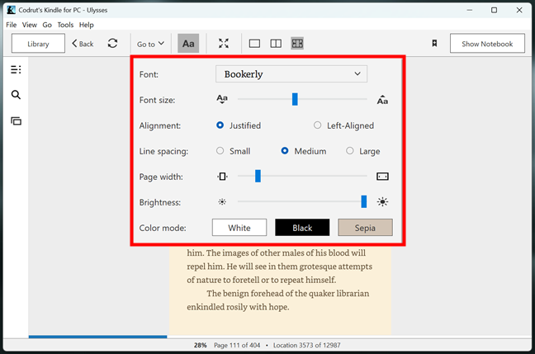Add a bookmark to this page
Viewport: 535px width, 354px height.
(434, 44)
